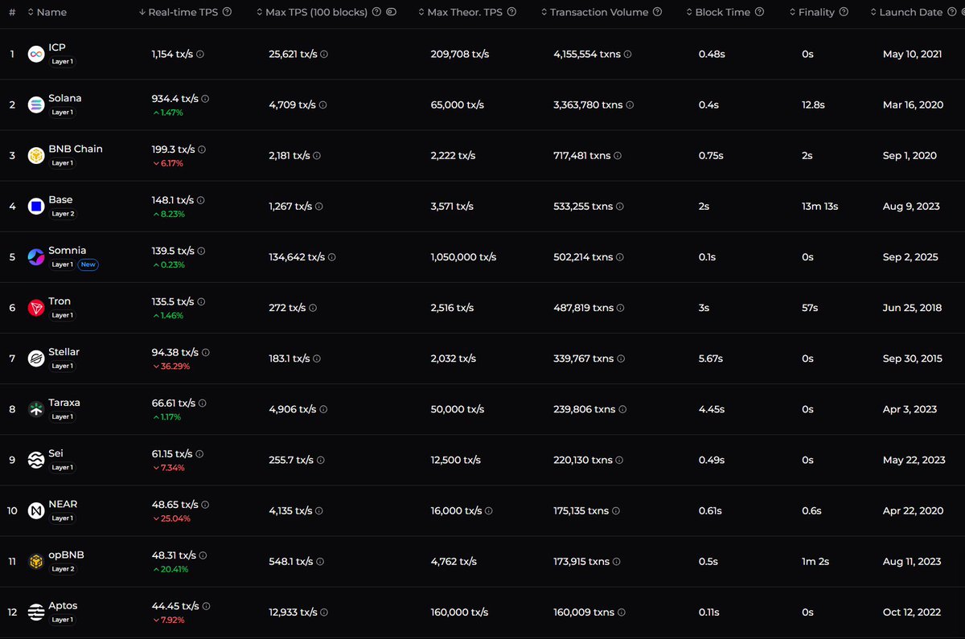The height and width of the screenshot is (639, 965).
Task: Click NEAR's -25.04% change value
Action: click(x=170, y=518)
